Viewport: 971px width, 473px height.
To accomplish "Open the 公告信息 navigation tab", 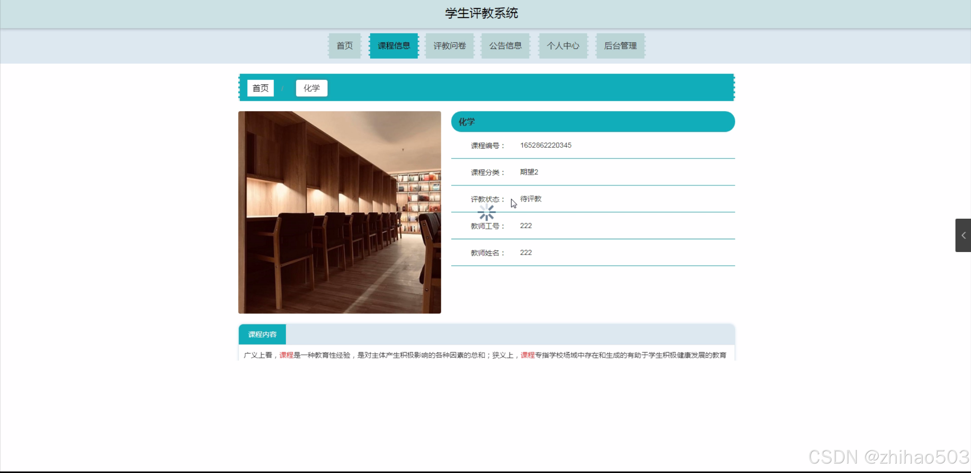I will tap(505, 46).
